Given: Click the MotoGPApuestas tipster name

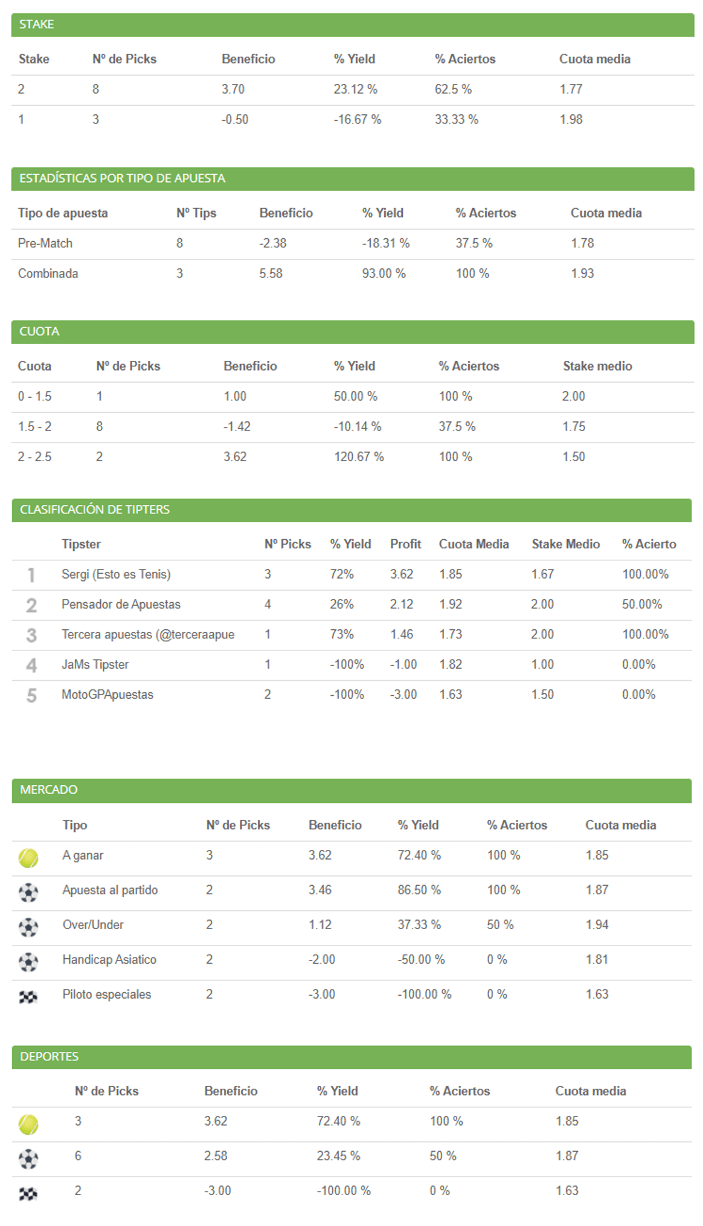Looking at the screenshot, I should [x=108, y=695].
